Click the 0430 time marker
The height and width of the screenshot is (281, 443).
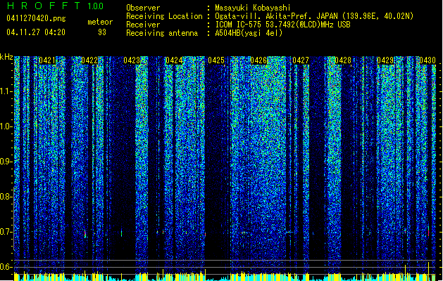428,60
